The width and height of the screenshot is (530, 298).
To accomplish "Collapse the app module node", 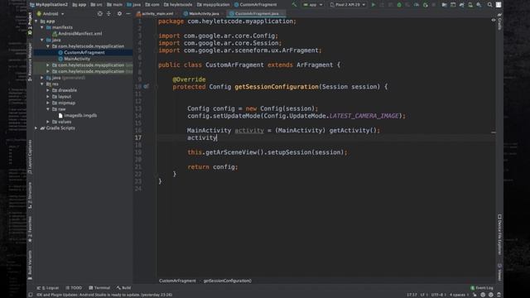I will [36, 21].
